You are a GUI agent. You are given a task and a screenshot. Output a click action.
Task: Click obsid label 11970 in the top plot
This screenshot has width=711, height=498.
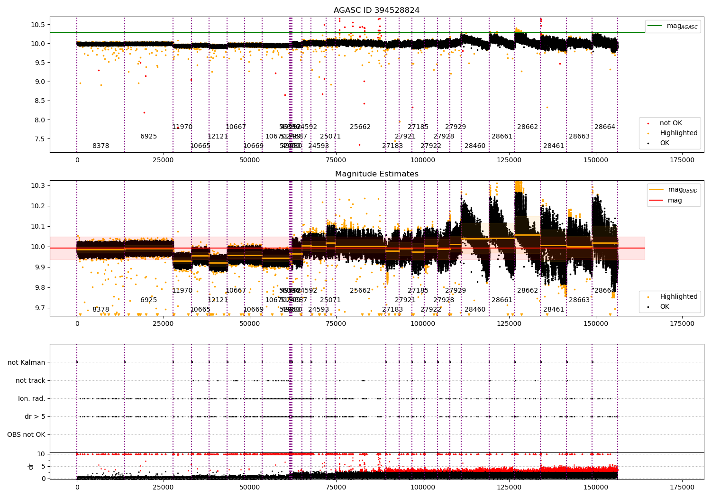[x=182, y=127]
